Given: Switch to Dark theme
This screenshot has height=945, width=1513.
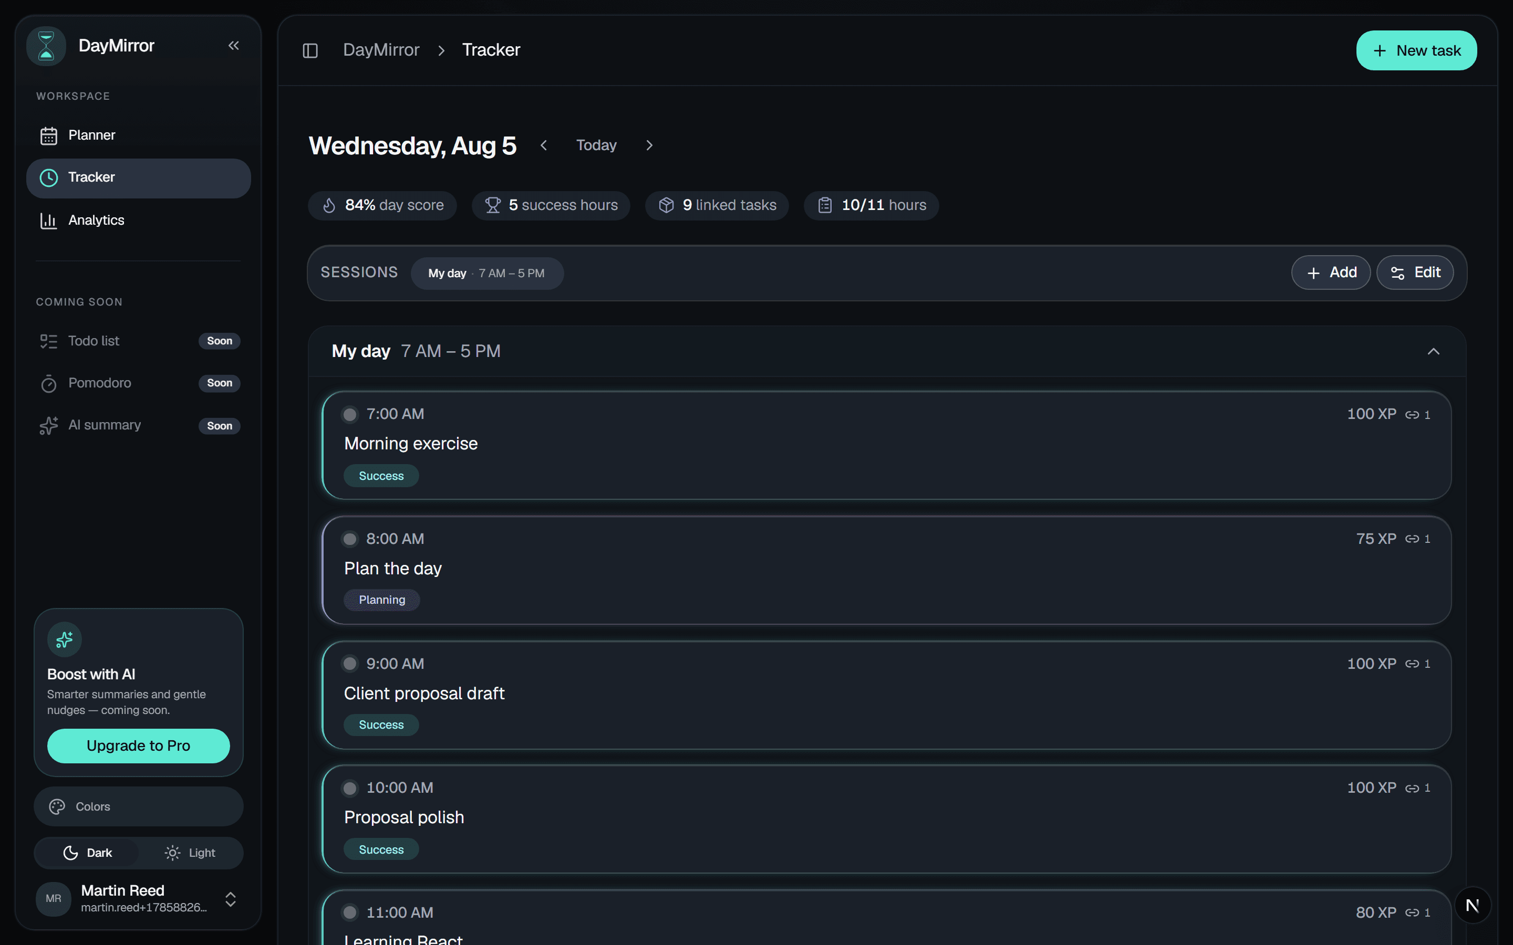Looking at the screenshot, I should pyautogui.click(x=88, y=853).
